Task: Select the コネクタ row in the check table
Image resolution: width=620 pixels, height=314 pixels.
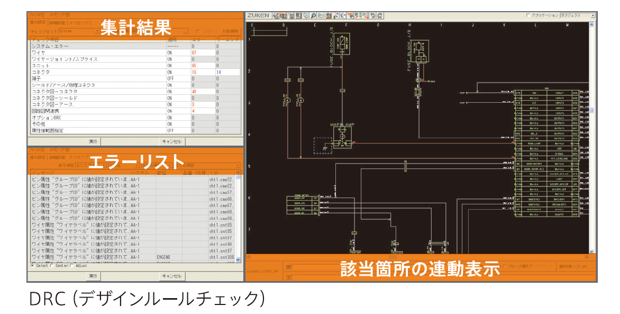Action: coord(135,72)
